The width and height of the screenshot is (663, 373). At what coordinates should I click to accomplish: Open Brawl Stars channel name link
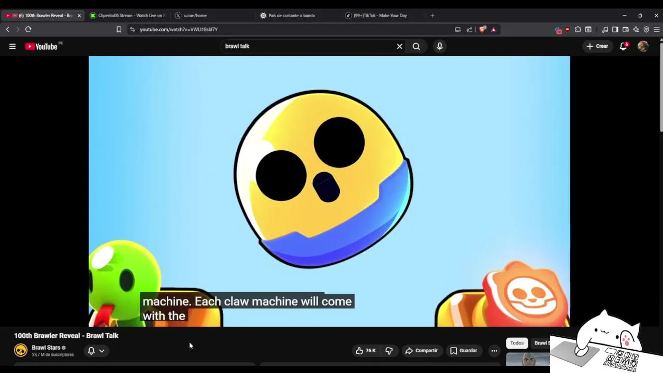46,348
